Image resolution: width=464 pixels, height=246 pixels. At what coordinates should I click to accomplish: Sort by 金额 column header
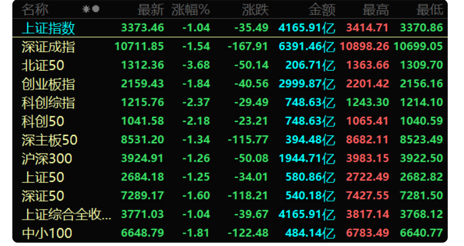(x=322, y=10)
